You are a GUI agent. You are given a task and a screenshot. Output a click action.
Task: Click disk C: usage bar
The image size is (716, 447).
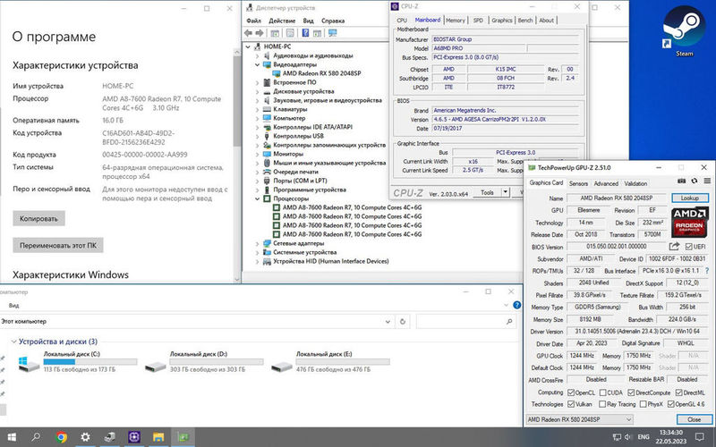tap(90, 362)
